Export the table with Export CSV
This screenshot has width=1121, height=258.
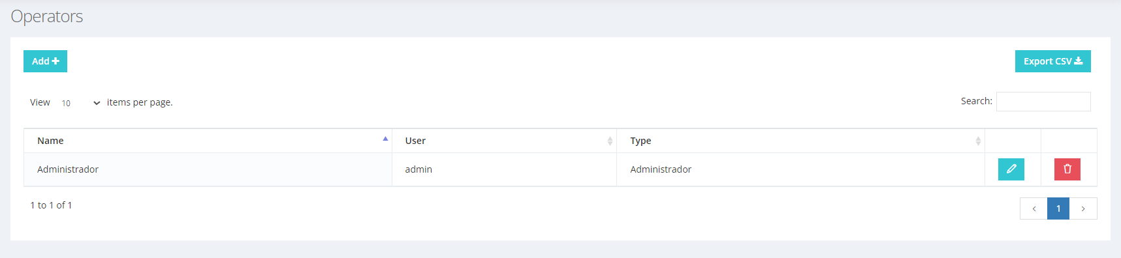click(1052, 61)
